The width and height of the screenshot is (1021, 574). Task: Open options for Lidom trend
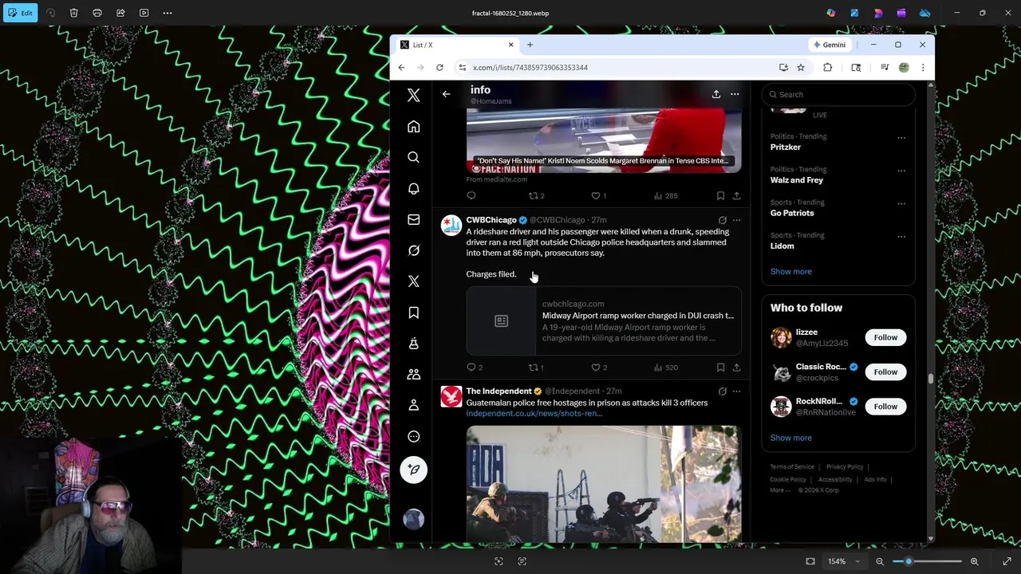(901, 237)
